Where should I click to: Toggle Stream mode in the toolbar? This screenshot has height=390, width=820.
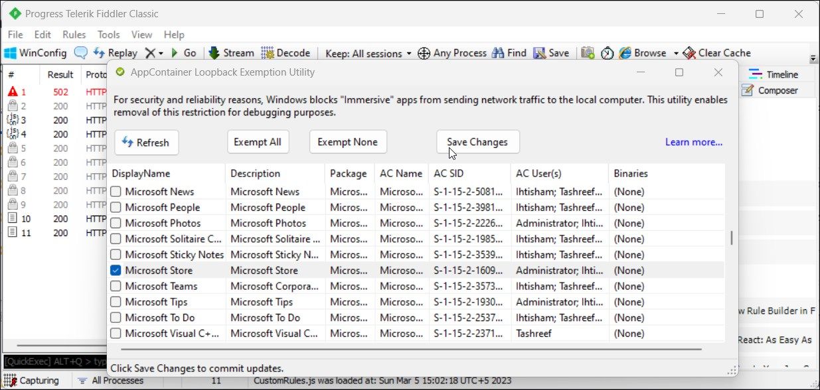(x=231, y=53)
